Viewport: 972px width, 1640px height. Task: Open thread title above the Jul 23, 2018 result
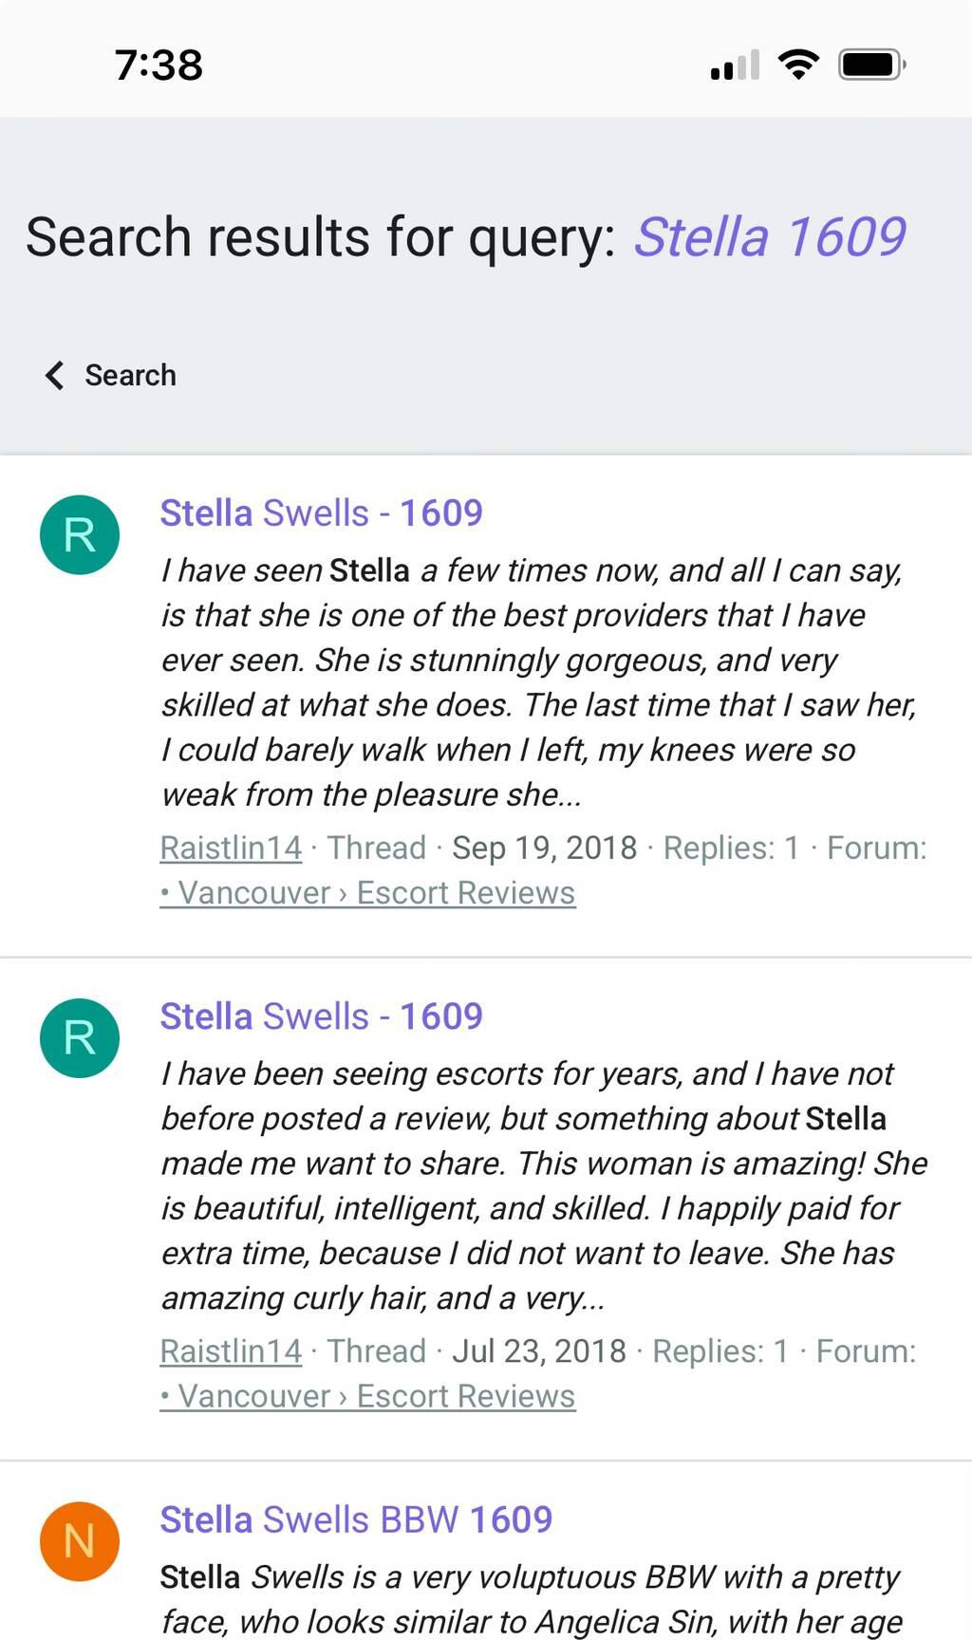[x=321, y=1016]
